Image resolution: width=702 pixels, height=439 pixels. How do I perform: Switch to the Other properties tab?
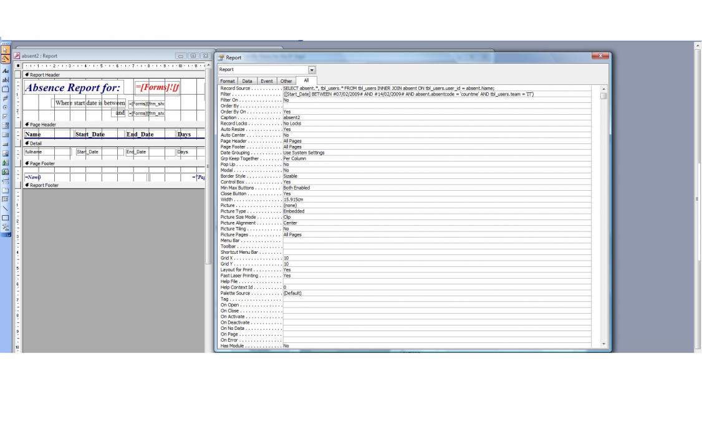click(x=286, y=81)
